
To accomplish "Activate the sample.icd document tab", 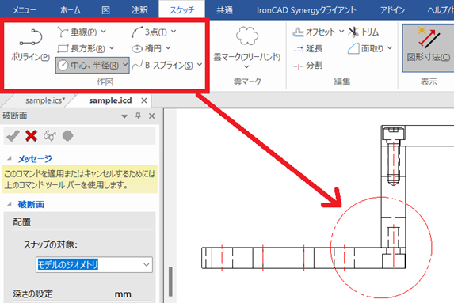I will click(110, 100).
